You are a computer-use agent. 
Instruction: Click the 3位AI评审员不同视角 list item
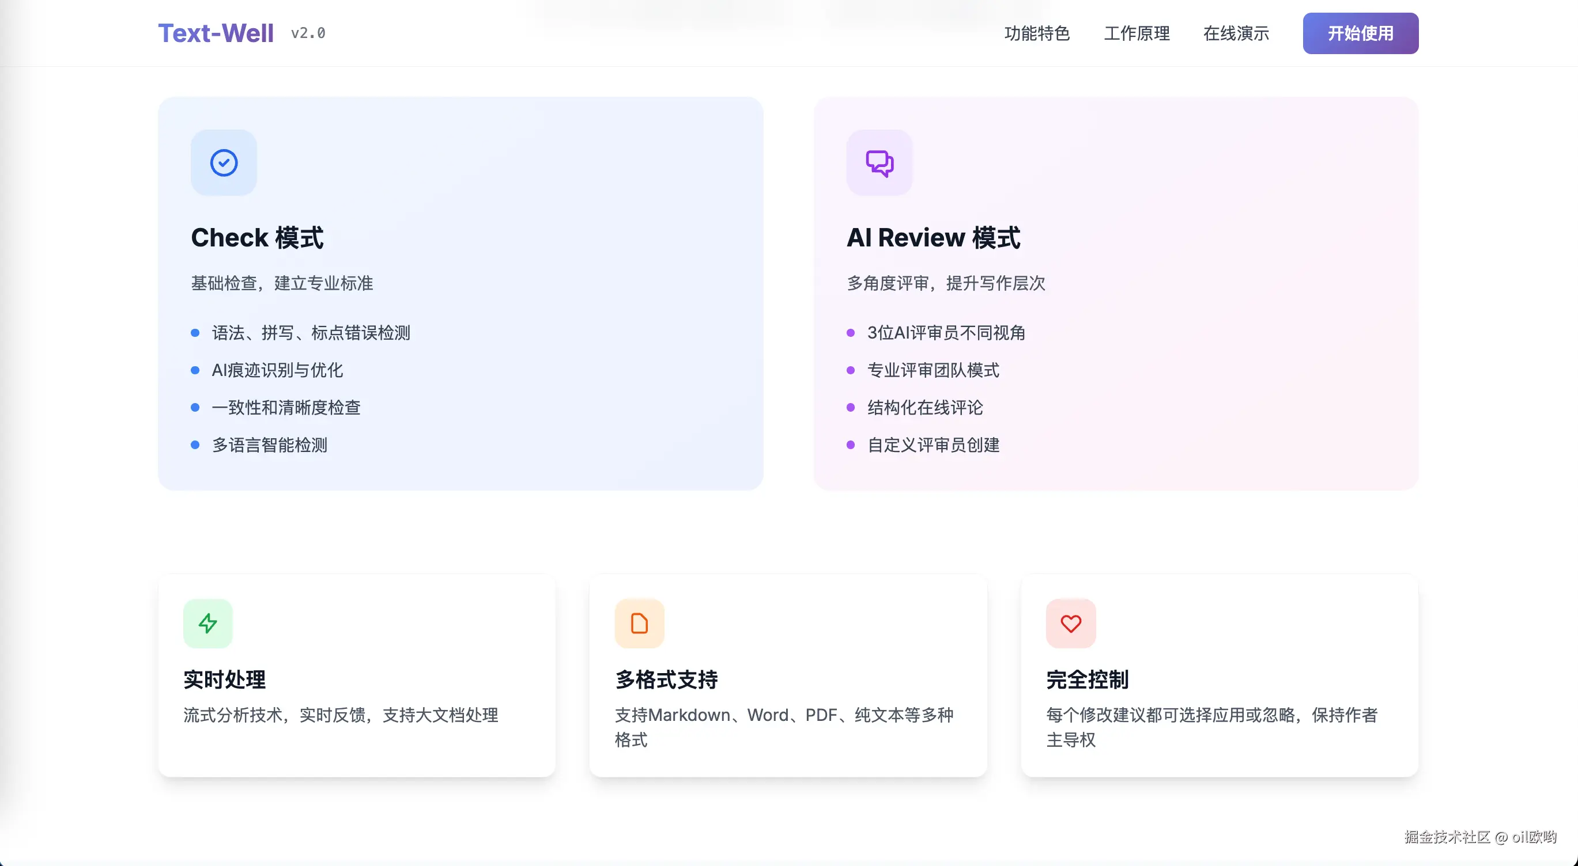946,333
